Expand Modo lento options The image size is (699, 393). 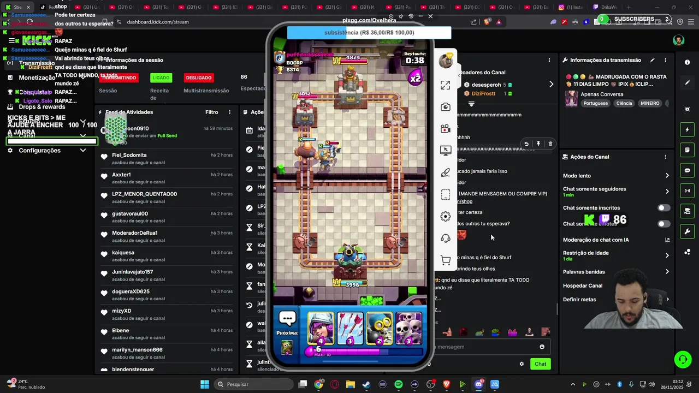(x=667, y=176)
